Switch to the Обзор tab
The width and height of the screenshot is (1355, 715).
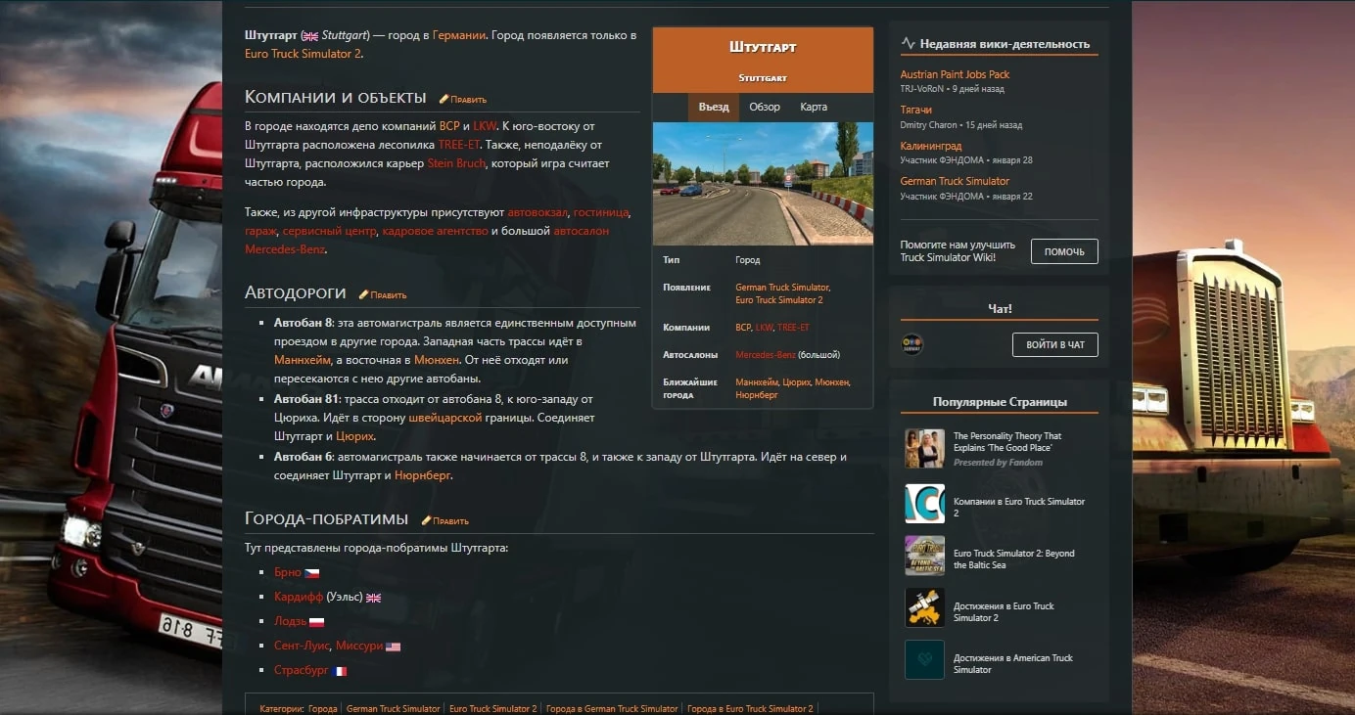click(x=765, y=108)
